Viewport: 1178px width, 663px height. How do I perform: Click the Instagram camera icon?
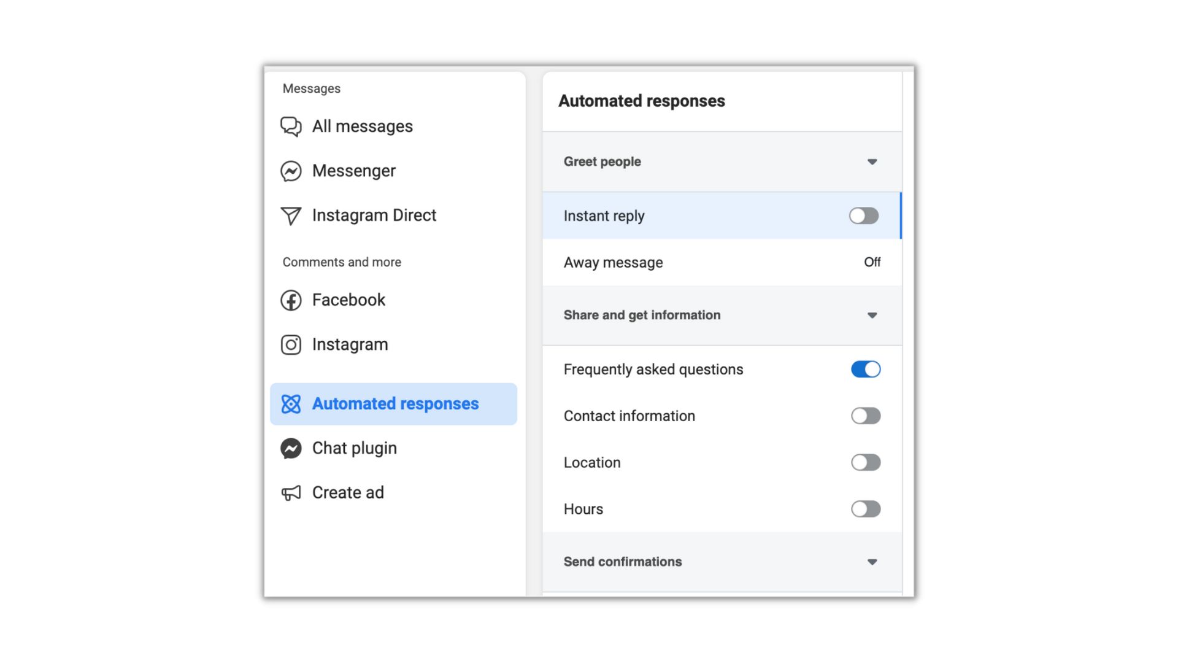(291, 345)
